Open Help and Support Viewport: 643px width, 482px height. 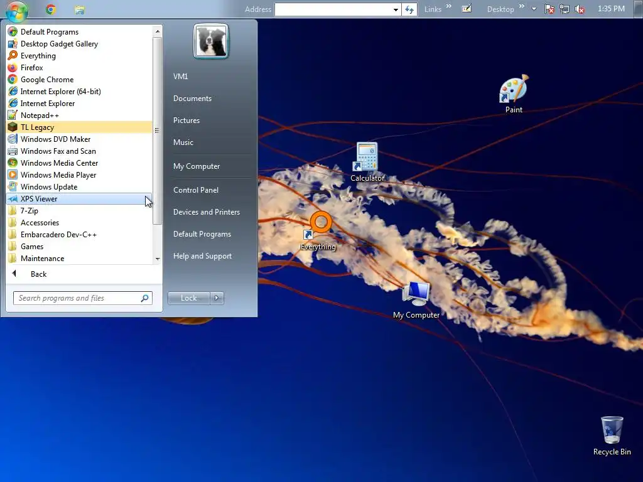(202, 256)
